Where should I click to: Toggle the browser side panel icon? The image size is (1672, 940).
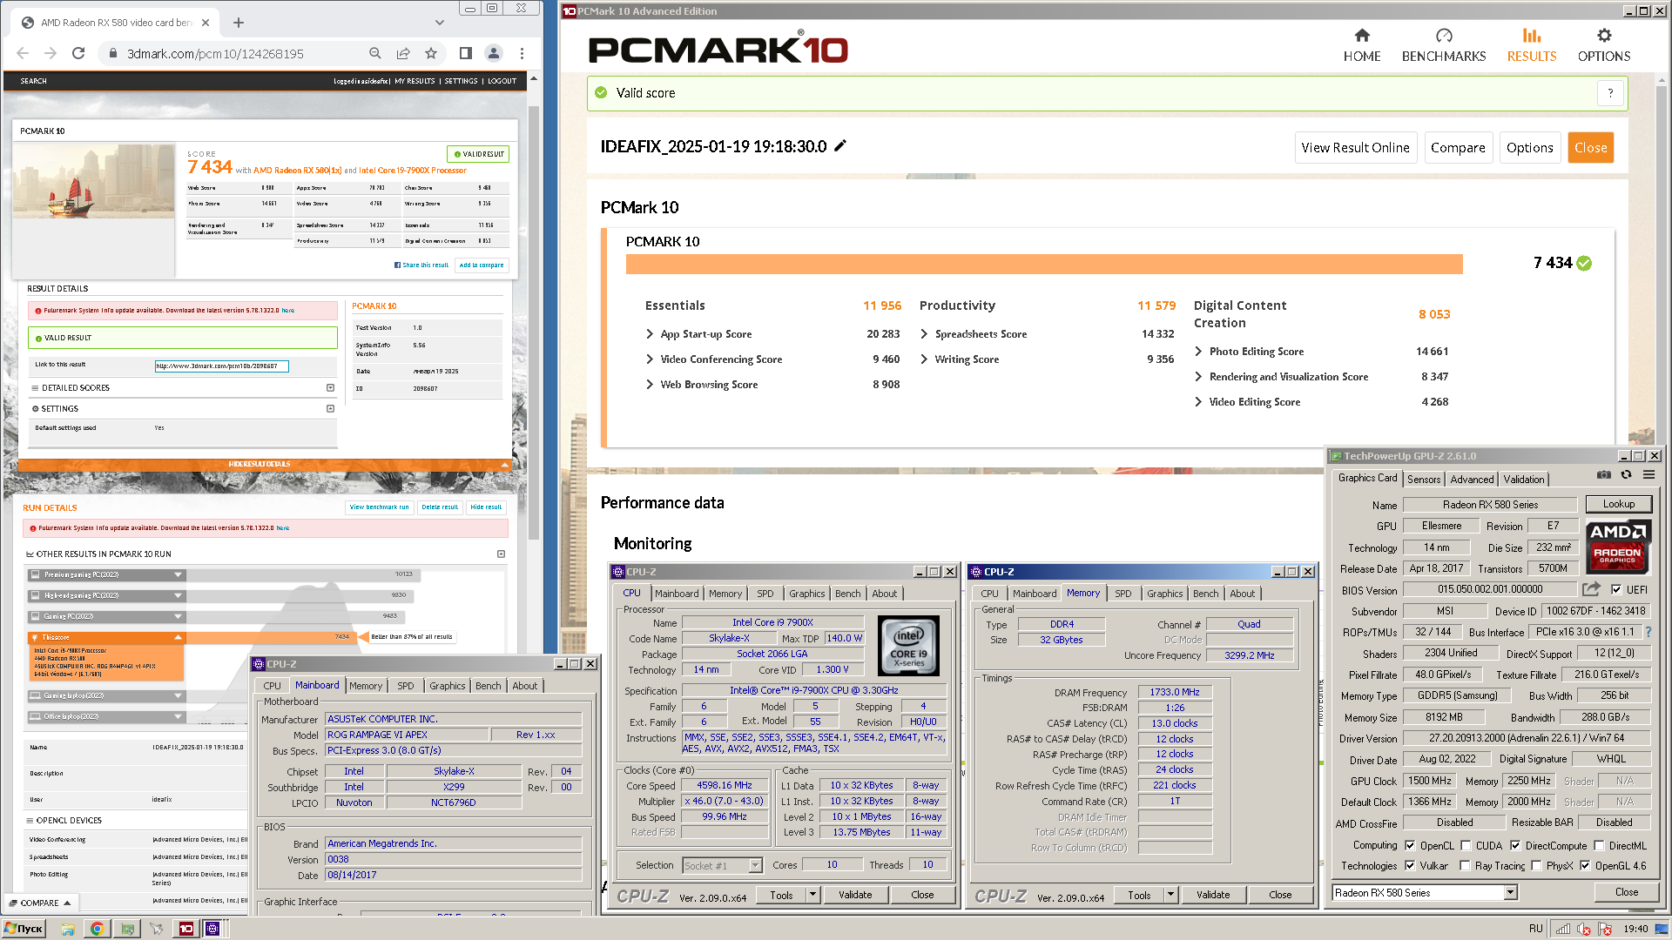pos(466,53)
